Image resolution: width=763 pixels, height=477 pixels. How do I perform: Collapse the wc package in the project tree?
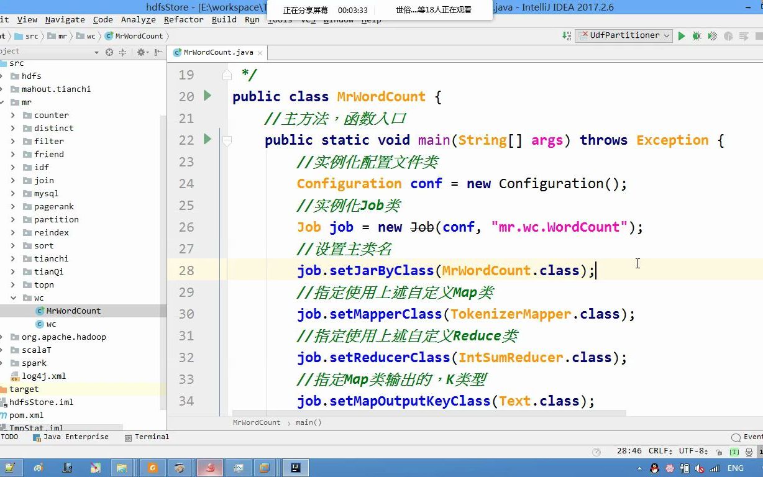tap(12, 298)
